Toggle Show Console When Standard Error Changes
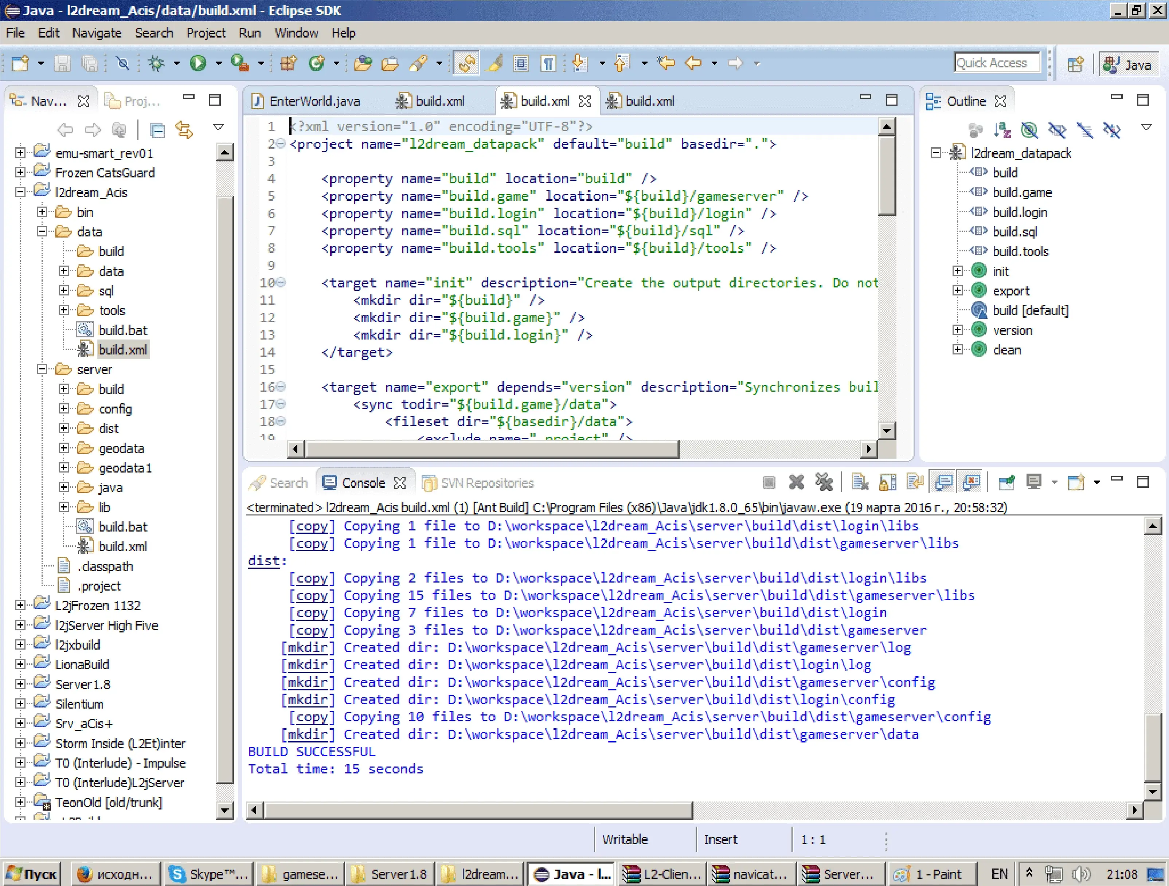Viewport: 1169px width, 886px height. click(x=971, y=482)
